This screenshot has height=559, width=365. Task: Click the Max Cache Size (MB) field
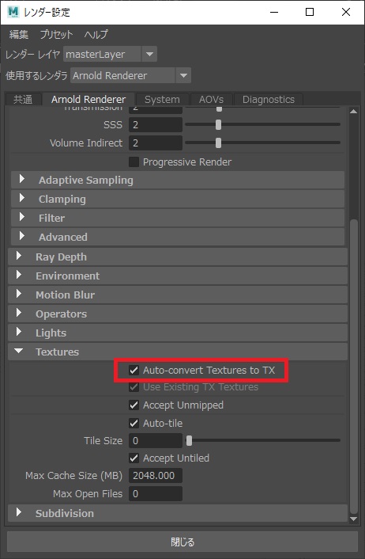156,476
